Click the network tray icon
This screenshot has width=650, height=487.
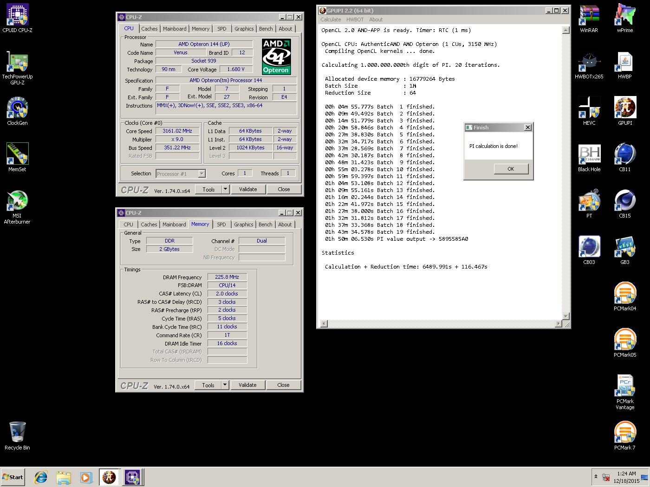click(605, 477)
